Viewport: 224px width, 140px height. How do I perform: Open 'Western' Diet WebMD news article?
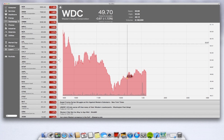pyautogui.click(x=139, y=113)
